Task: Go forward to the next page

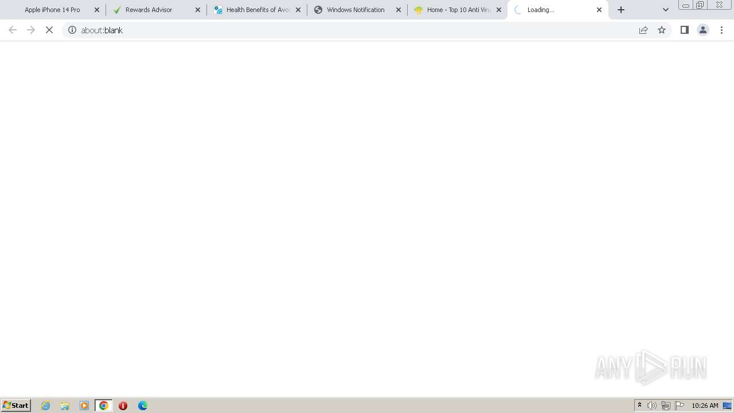Action: click(x=31, y=30)
